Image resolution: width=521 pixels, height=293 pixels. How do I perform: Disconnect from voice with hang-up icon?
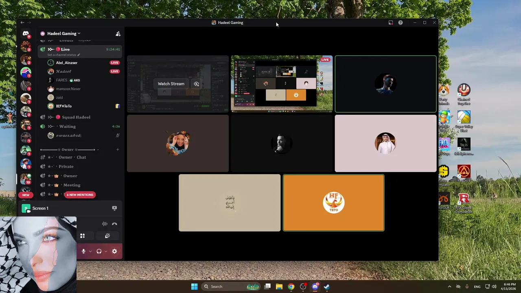pyautogui.click(x=114, y=224)
